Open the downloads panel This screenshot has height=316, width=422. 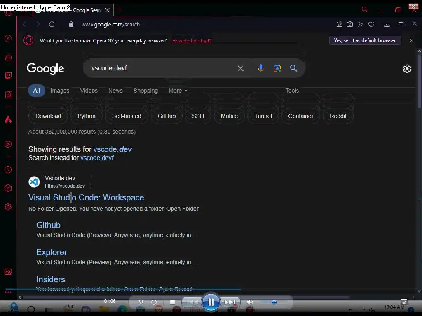(x=387, y=24)
